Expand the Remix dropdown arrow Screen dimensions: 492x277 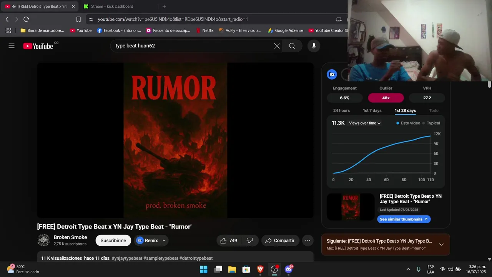coord(164,240)
